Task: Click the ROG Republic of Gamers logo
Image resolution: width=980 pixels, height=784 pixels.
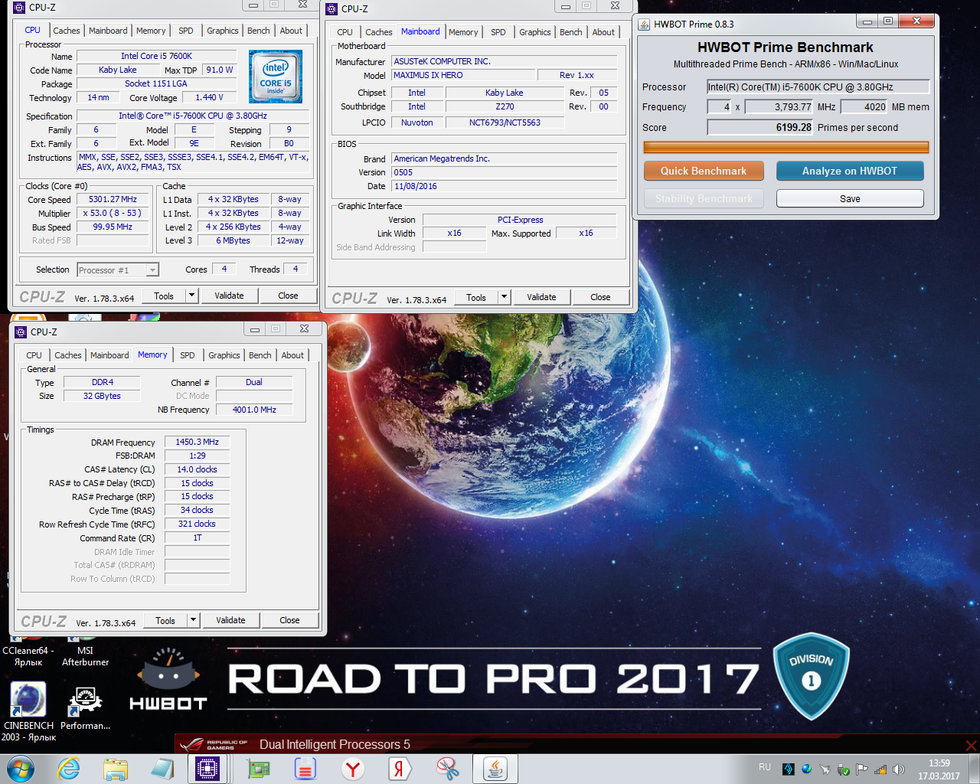Action: [x=215, y=744]
